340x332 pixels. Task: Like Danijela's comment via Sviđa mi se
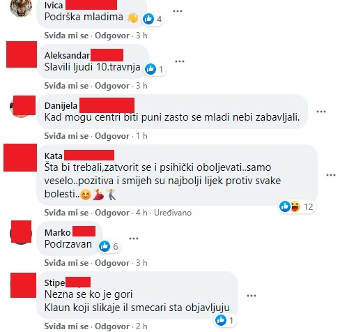[66, 136]
